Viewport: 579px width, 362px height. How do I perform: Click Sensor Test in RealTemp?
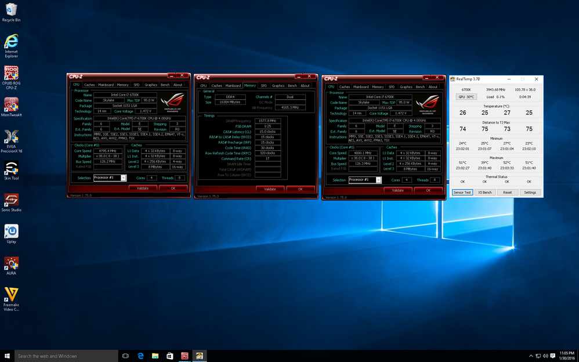[462, 193]
